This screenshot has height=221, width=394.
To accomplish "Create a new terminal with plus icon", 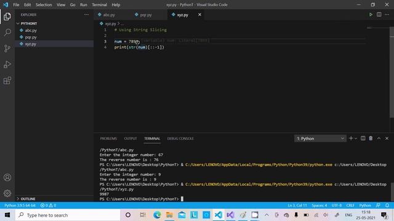I will point(351,138).
